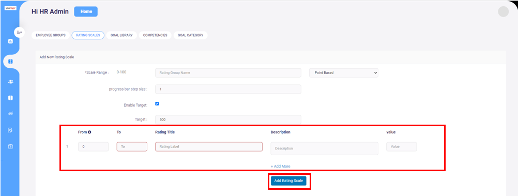Focus the To input field
518x196 pixels.
[132, 147]
